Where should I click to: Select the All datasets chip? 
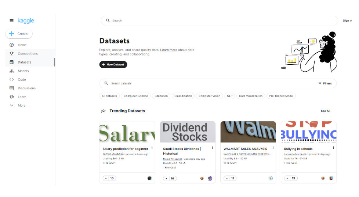109,96
